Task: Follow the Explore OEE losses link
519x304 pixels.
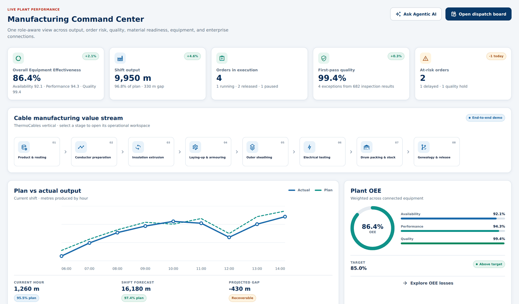Action: coord(428,283)
